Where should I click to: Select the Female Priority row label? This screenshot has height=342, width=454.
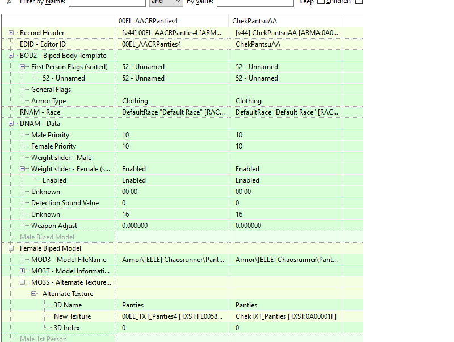pyautogui.click(x=53, y=146)
